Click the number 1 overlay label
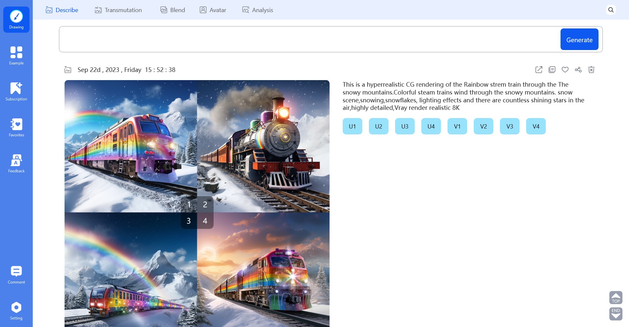Viewport: 629px width, 327px height. coord(189,204)
